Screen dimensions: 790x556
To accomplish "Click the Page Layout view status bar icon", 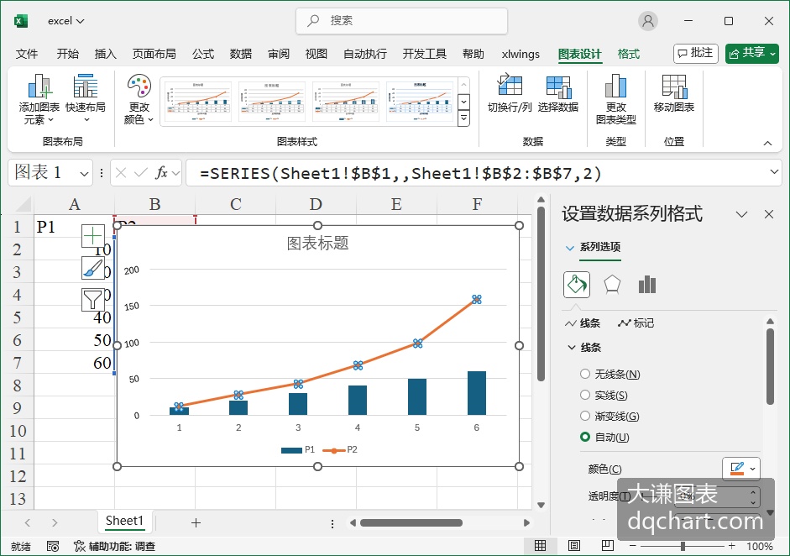I will pyautogui.click(x=574, y=545).
